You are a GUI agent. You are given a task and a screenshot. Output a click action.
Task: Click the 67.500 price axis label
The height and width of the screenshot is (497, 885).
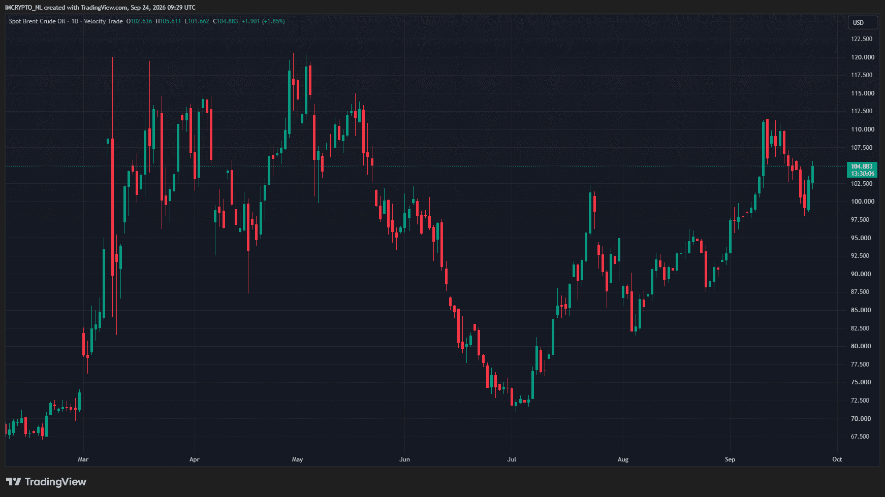[861, 437]
